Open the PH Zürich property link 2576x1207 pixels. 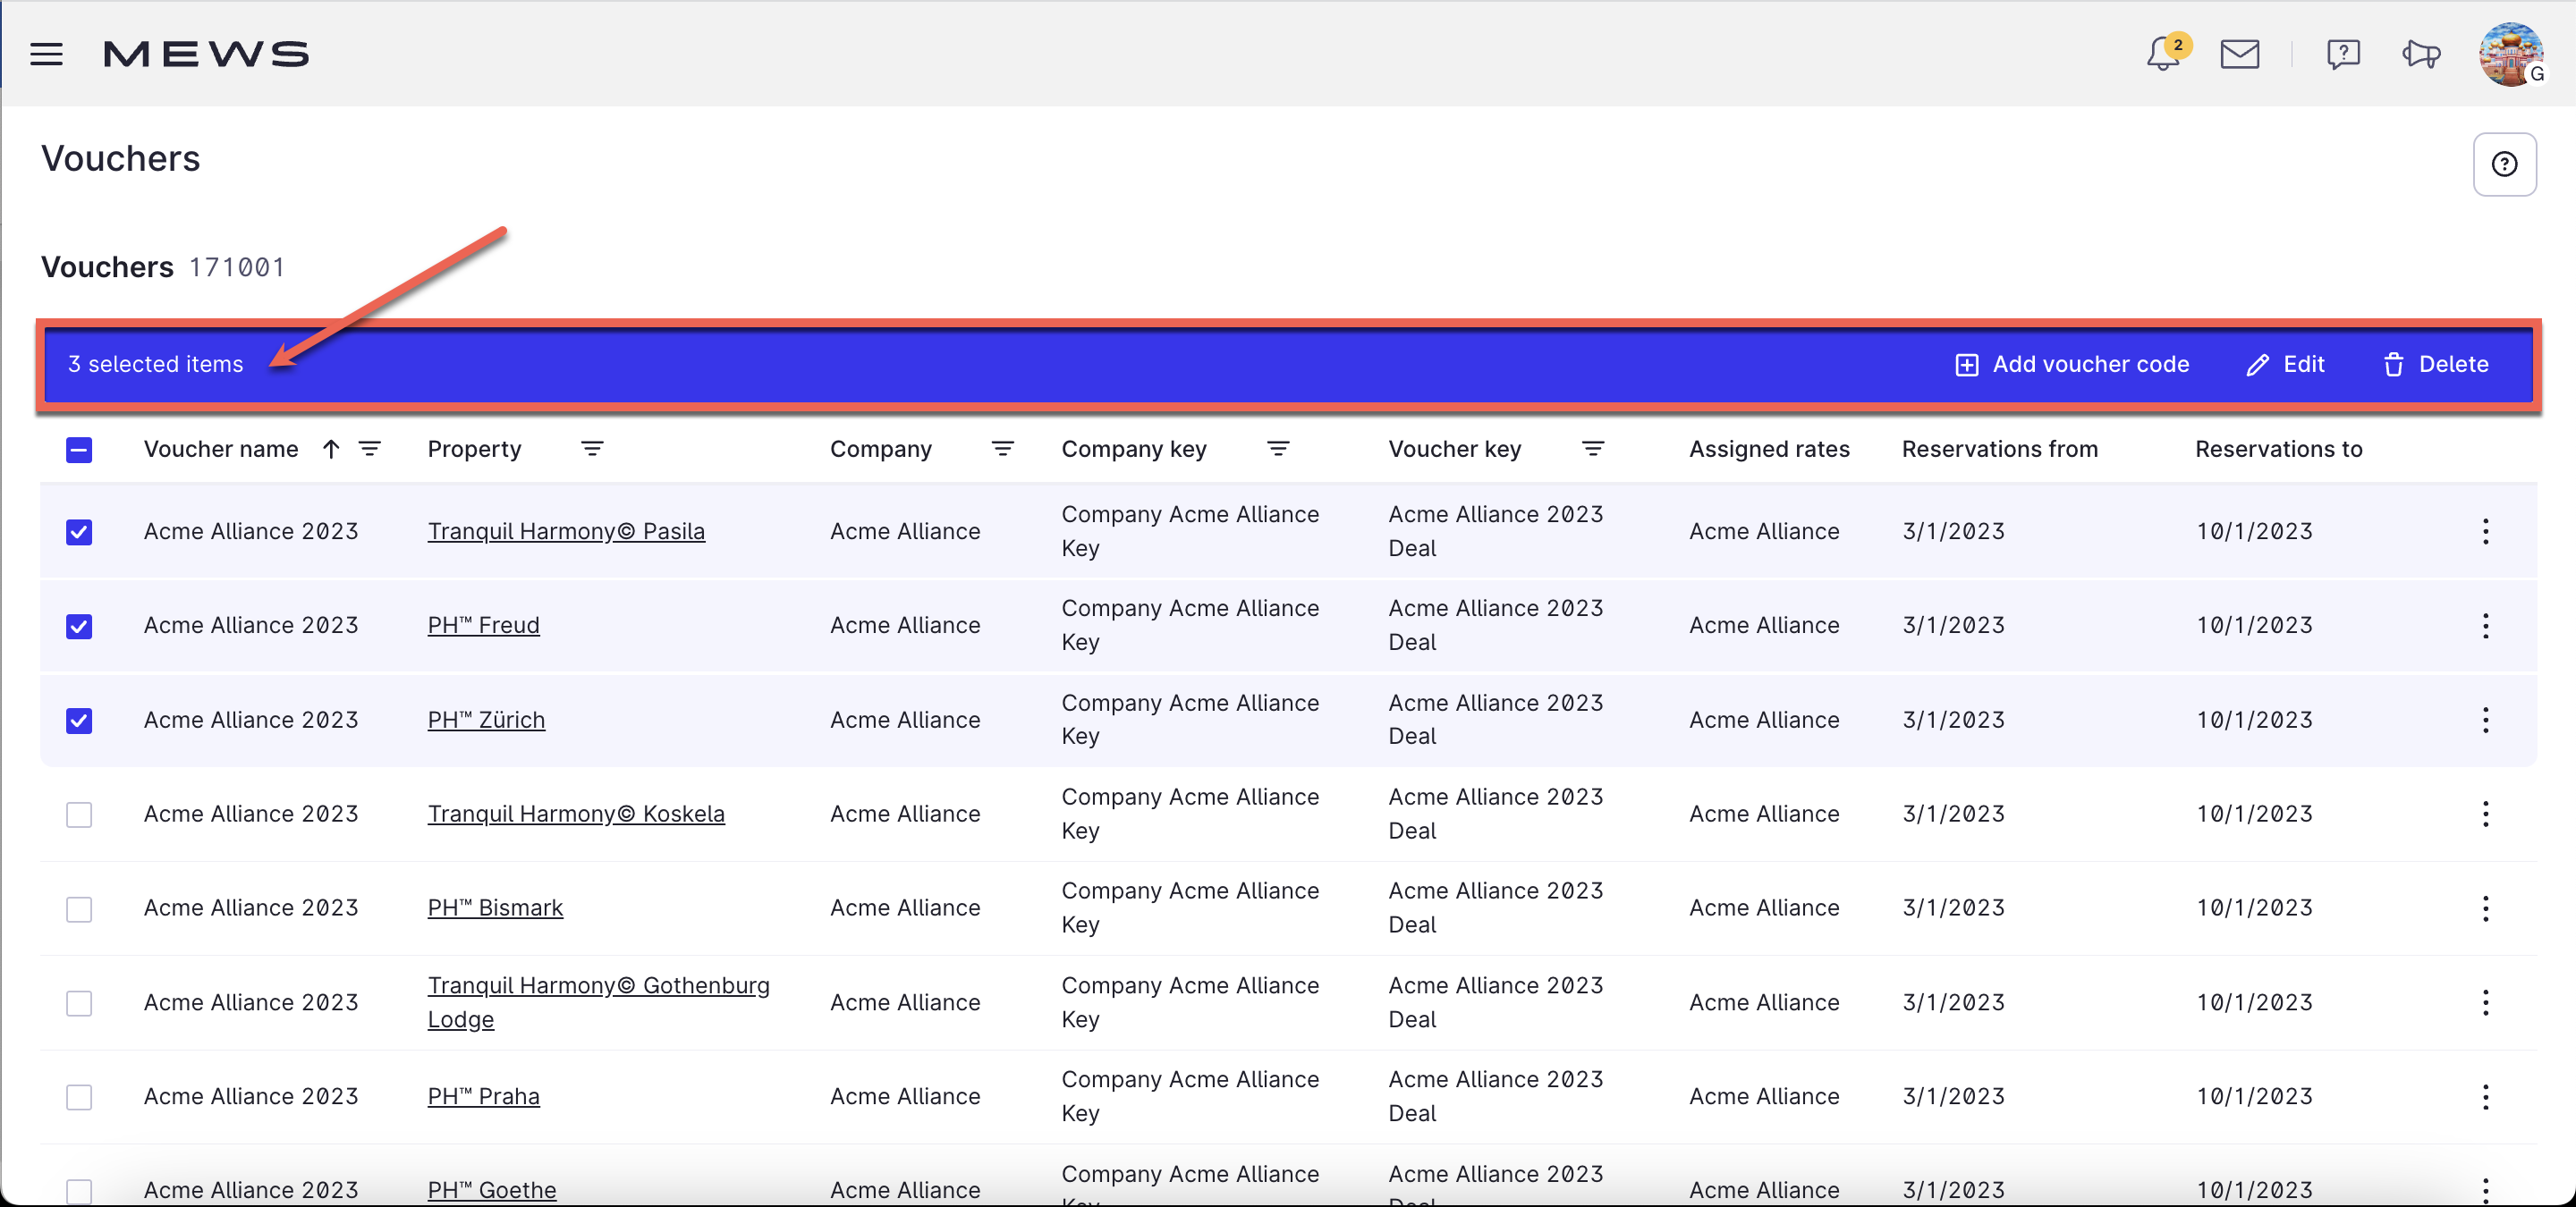[x=486, y=720]
